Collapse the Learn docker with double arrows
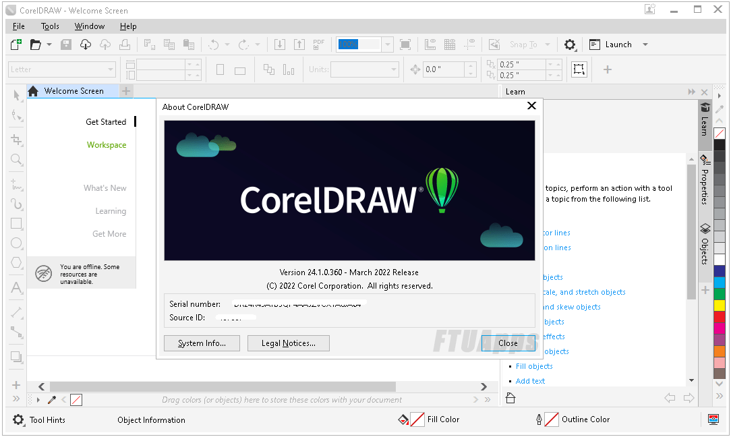This screenshot has height=437, width=731. [x=691, y=92]
